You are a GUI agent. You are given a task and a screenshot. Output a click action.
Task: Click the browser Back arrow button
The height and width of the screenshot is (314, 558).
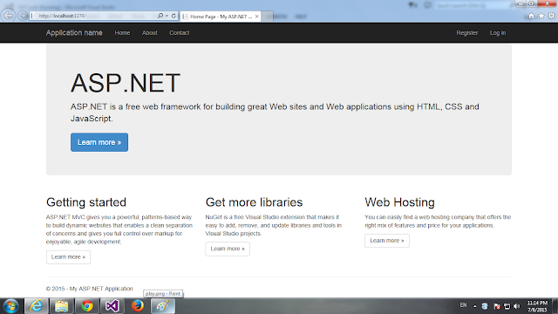click(8, 16)
